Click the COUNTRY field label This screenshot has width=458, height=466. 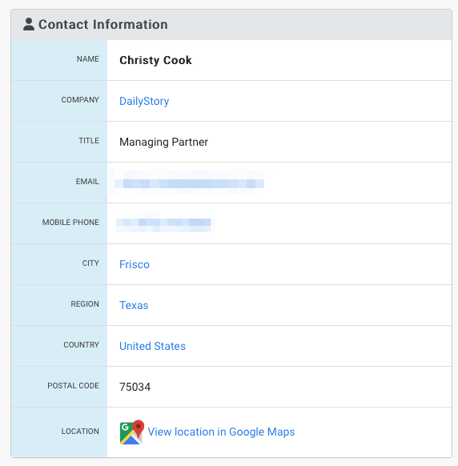click(x=81, y=345)
